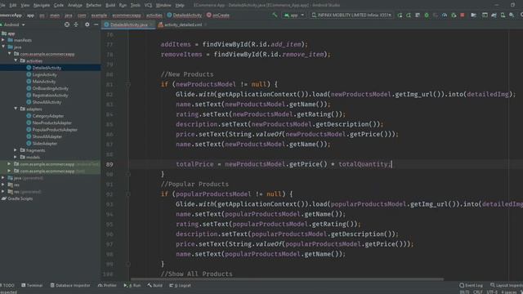Click the Select Opened File target icon
The width and height of the screenshot is (523, 294).
(x=67, y=24)
